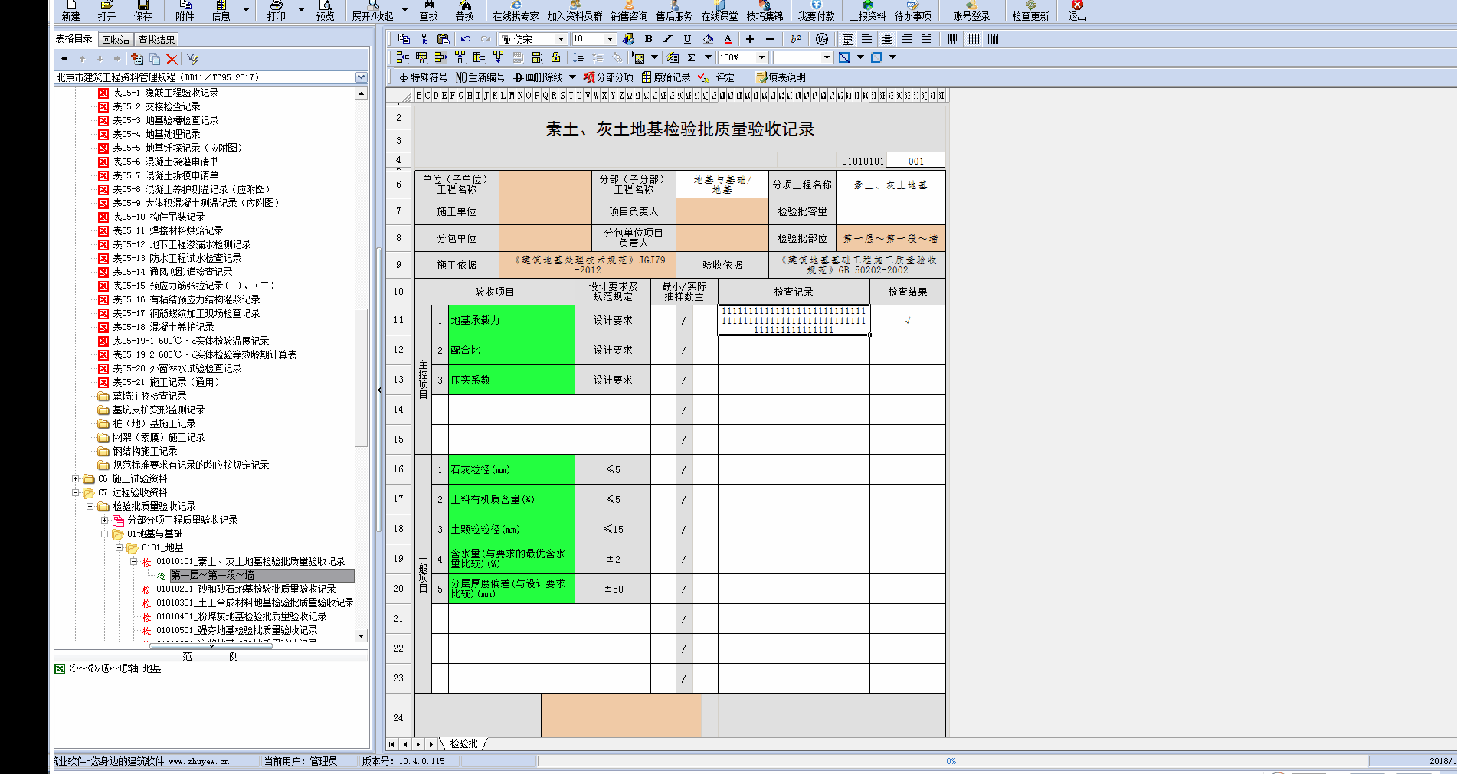Click the undo arrow icon
This screenshot has width=1457, height=774.
click(465, 39)
